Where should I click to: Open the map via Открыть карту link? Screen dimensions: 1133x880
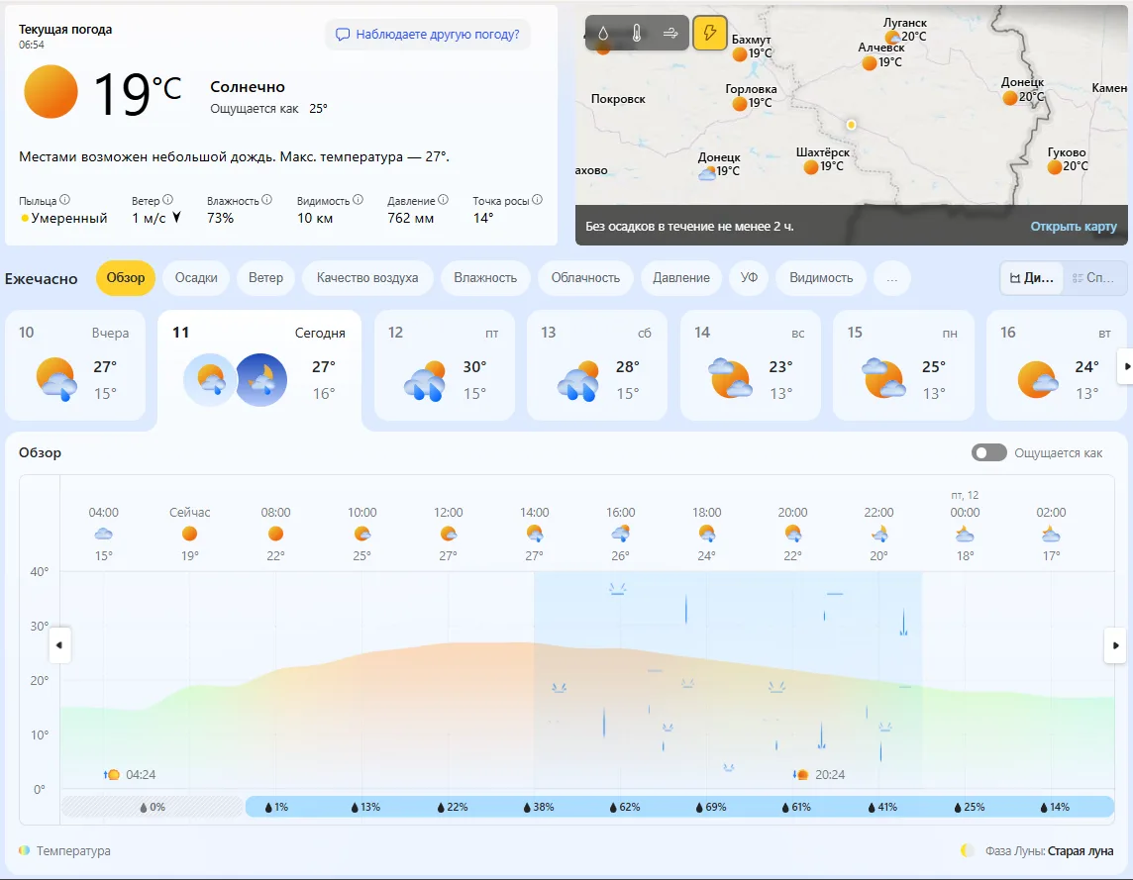pyautogui.click(x=1073, y=226)
